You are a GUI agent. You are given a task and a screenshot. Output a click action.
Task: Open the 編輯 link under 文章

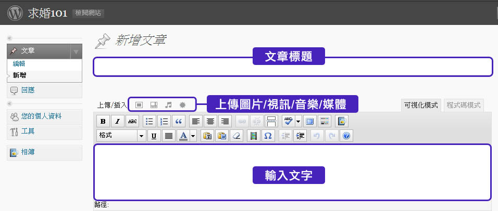click(x=19, y=64)
